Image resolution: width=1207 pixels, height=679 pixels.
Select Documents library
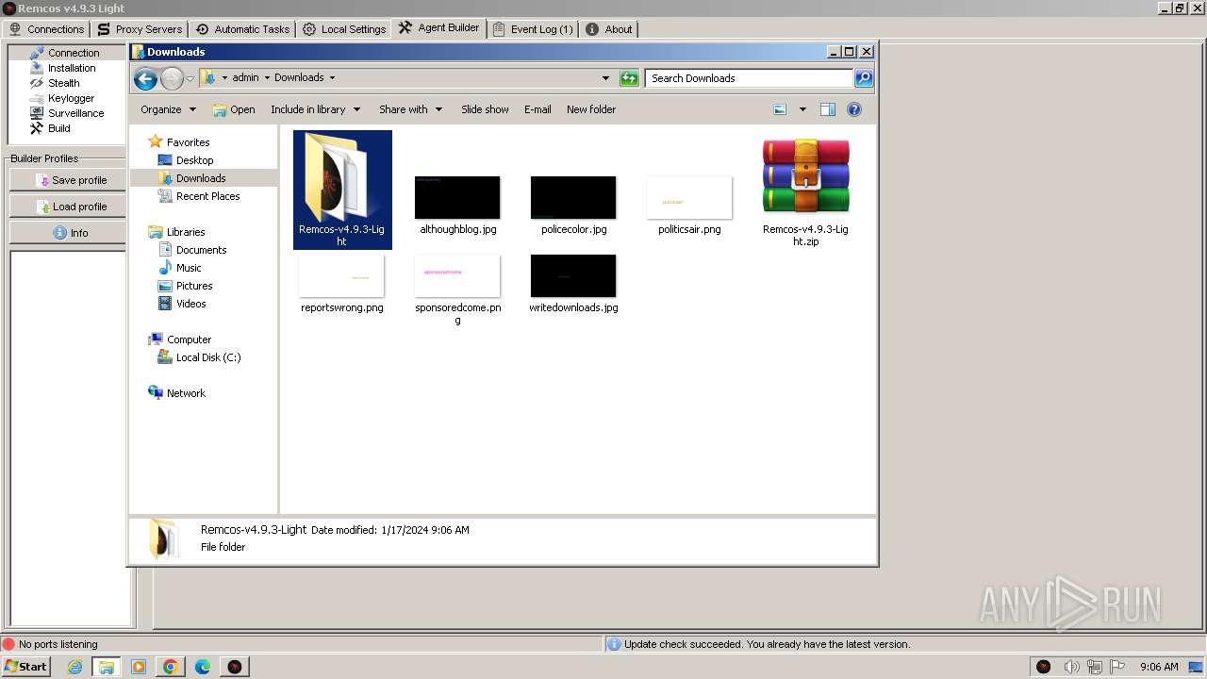click(x=201, y=250)
